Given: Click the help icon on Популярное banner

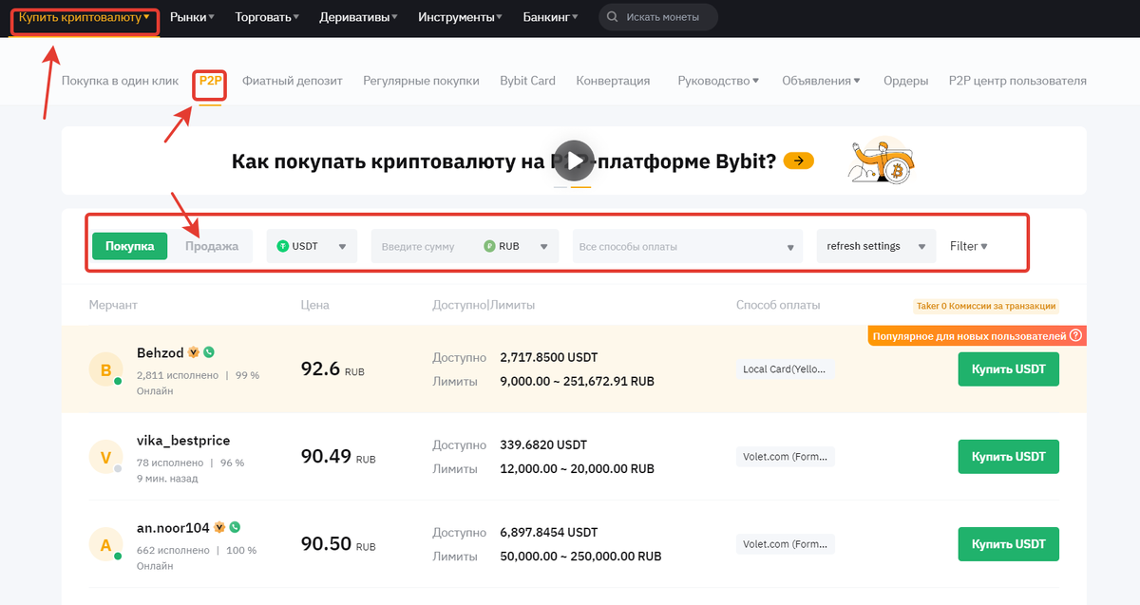Looking at the screenshot, I should (1075, 335).
